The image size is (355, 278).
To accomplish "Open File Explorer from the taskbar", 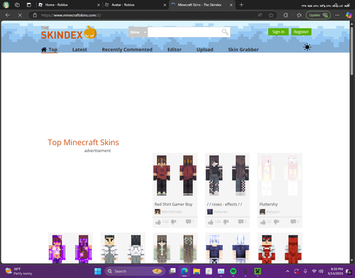I will (197, 271).
